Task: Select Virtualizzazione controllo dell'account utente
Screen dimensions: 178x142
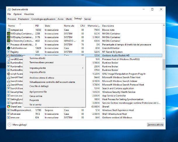Action: coord(52,82)
